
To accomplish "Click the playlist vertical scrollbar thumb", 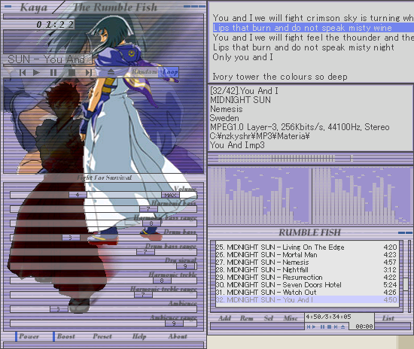I will click(406, 284).
